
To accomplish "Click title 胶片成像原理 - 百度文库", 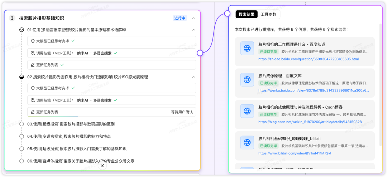I will pyautogui.click(x=280, y=75).
